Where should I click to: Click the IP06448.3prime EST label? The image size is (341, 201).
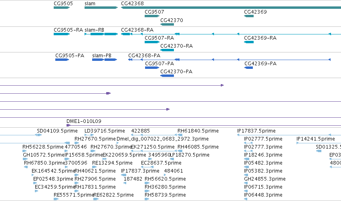tap(263, 195)
